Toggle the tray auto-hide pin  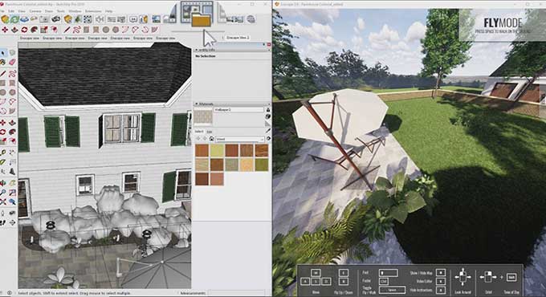[264, 45]
